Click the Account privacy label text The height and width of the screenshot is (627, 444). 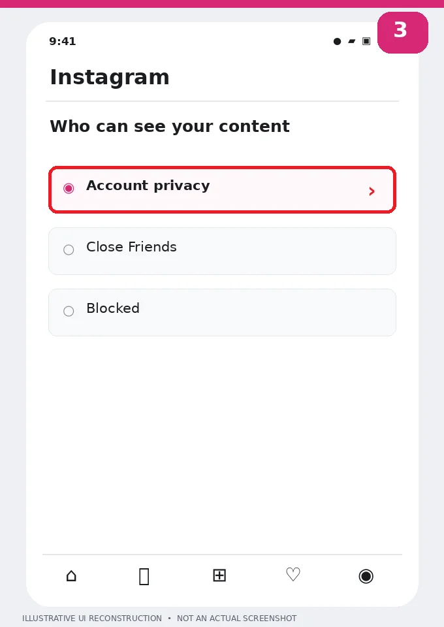(148, 186)
